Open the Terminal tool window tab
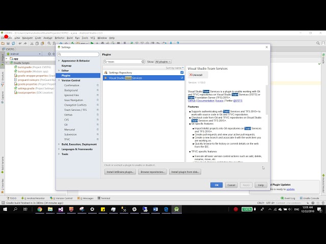 point(104,198)
